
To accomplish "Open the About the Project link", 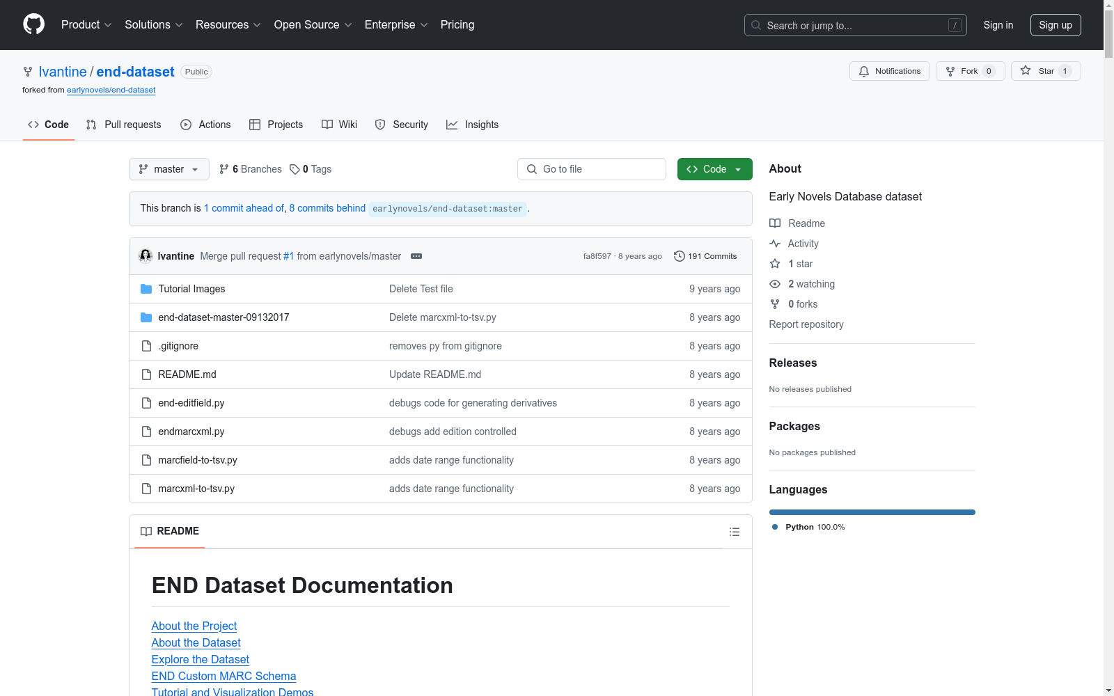I will 194,626.
